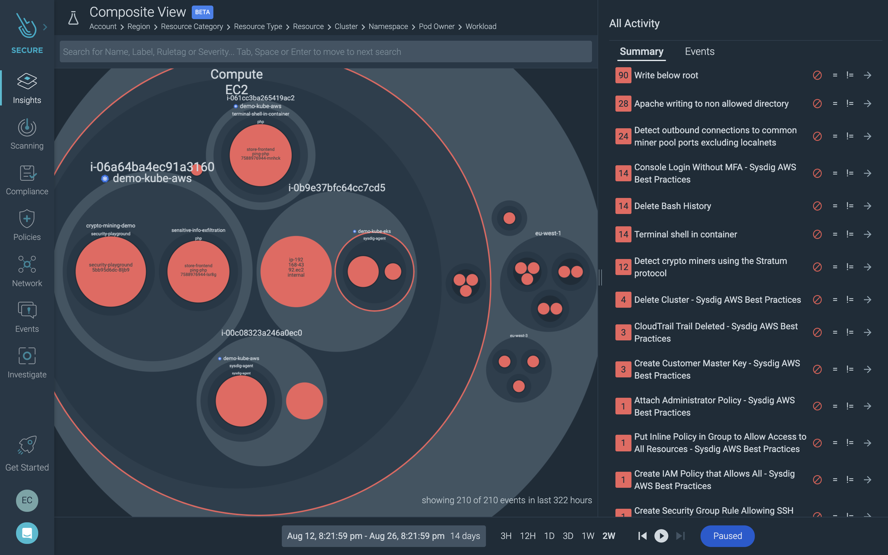The height and width of the screenshot is (555, 888).
Task: Select the 1W time range
Action: pyautogui.click(x=588, y=536)
